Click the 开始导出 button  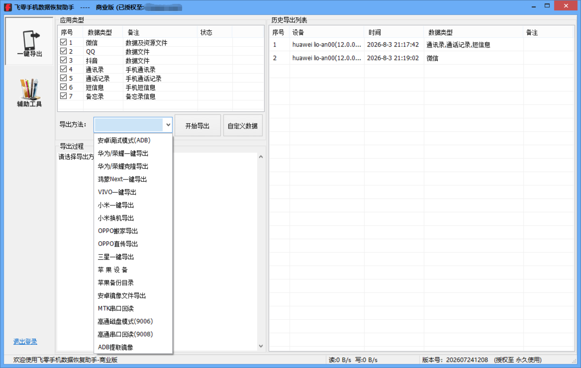point(197,125)
